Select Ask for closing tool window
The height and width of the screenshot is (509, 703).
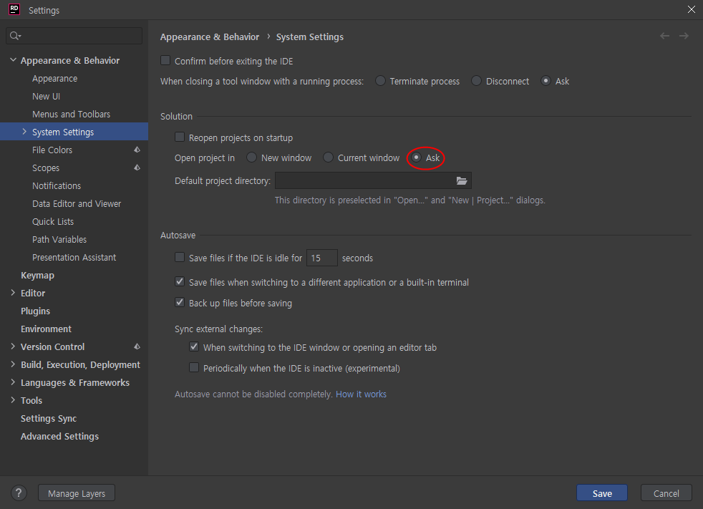pos(546,81)
